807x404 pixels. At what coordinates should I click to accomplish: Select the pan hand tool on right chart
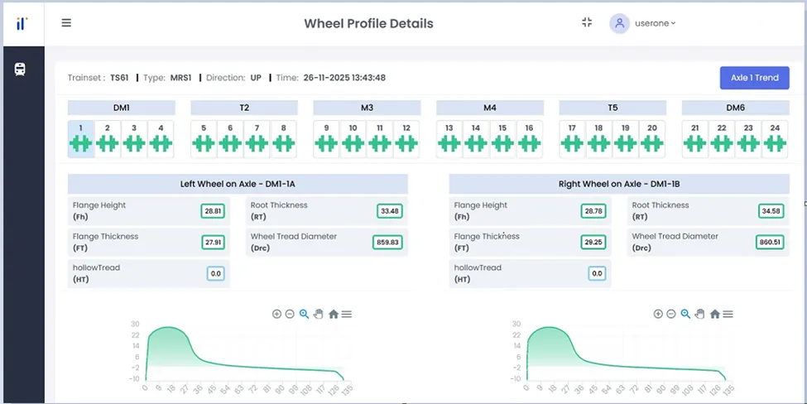(699, 314)
